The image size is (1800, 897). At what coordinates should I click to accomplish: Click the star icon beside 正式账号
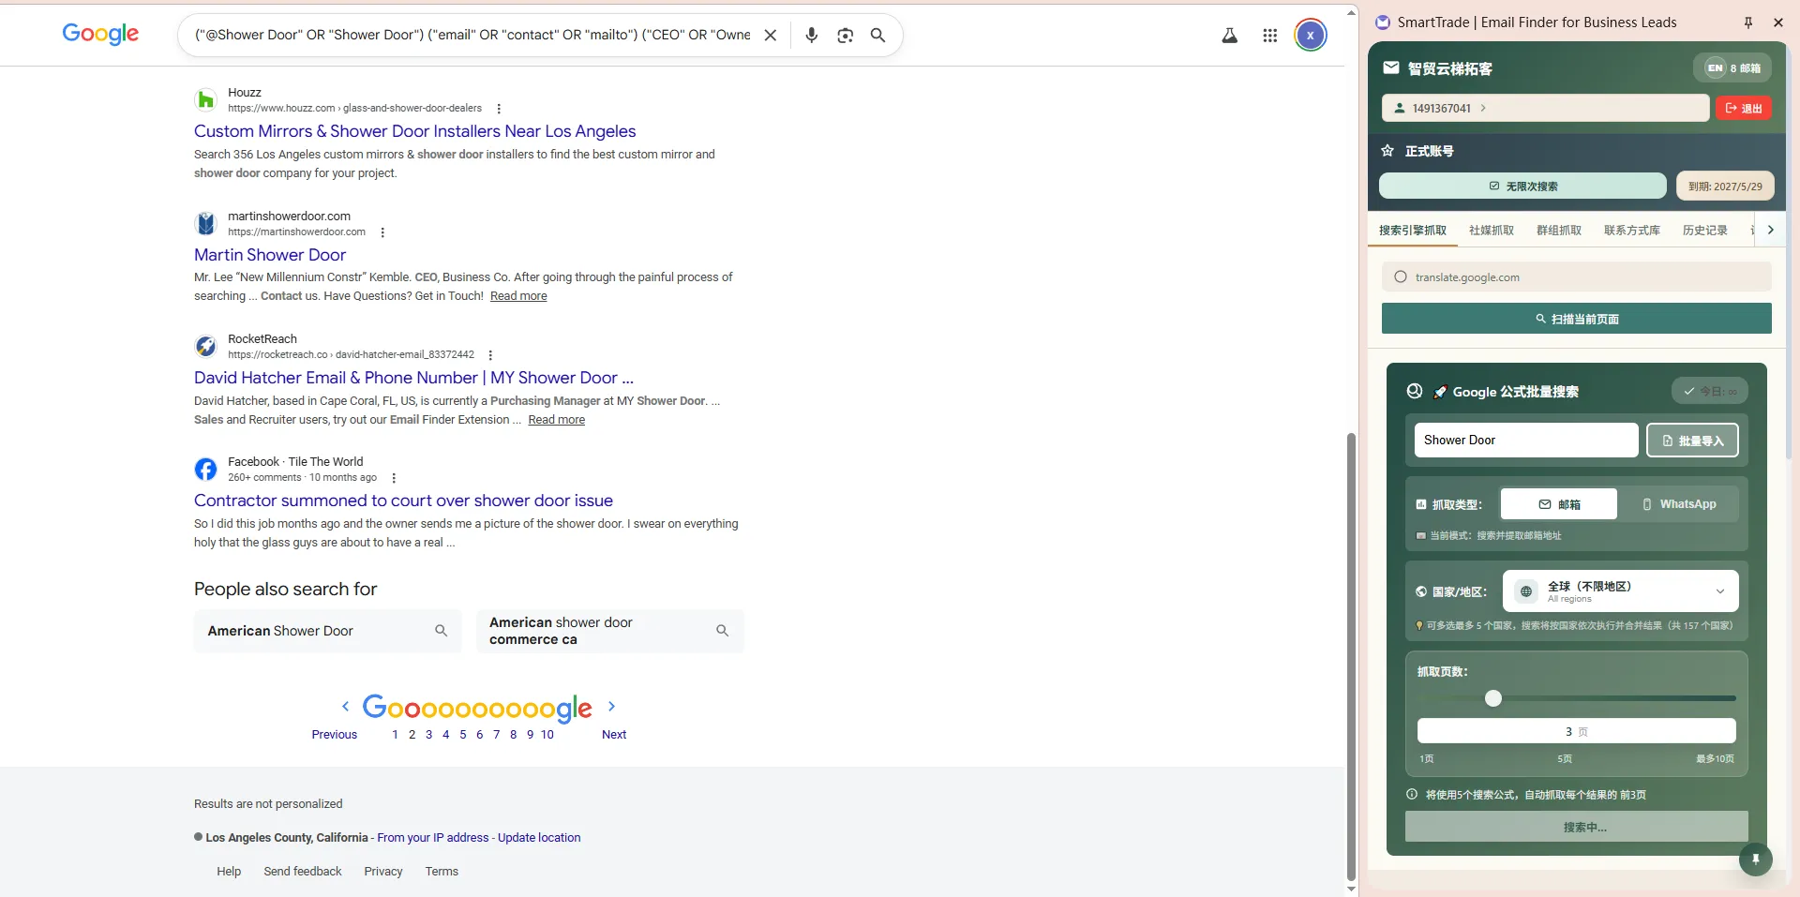pos(1387,151)
